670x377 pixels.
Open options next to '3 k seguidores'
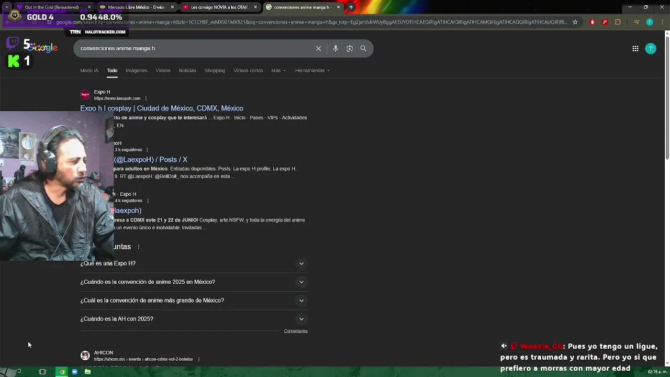pyautogui.click(x=147, y=150)
